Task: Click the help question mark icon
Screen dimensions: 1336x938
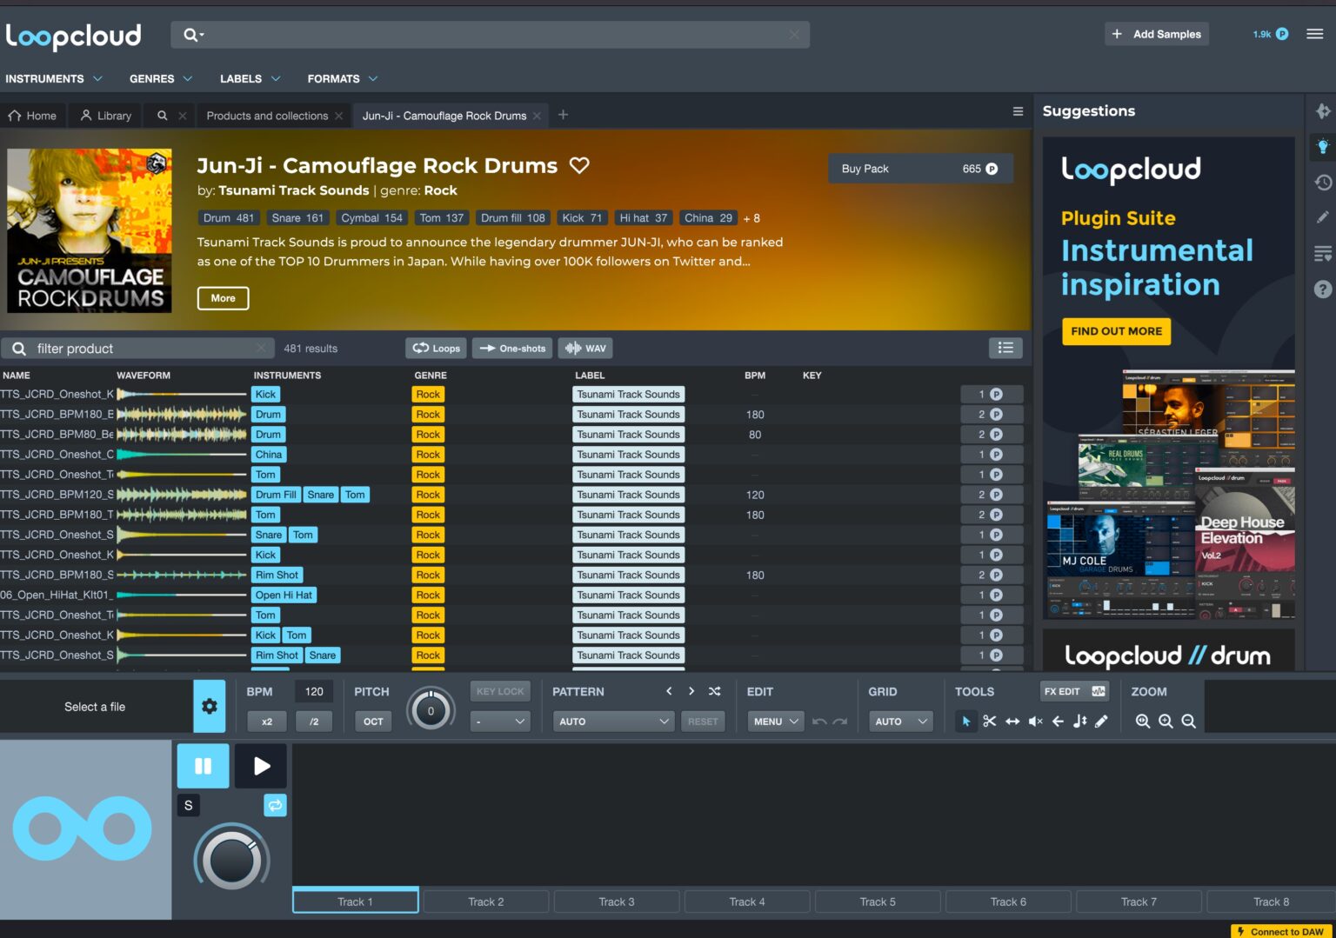Action: pos(1323,289)
